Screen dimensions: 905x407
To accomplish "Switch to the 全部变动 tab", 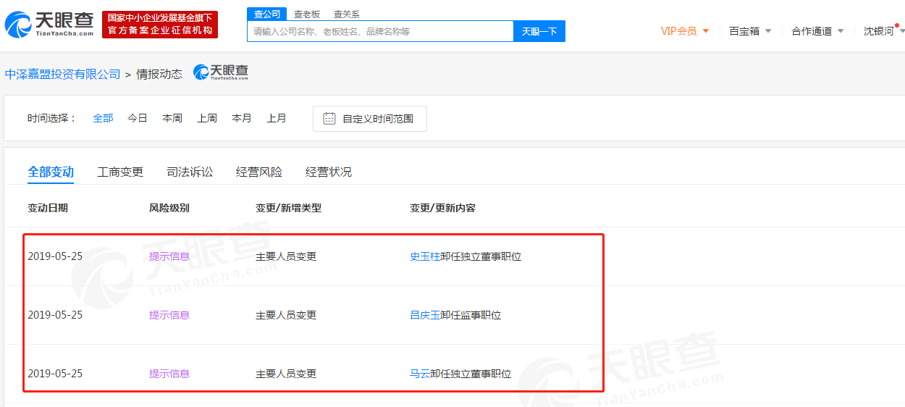I will point(51,172).
